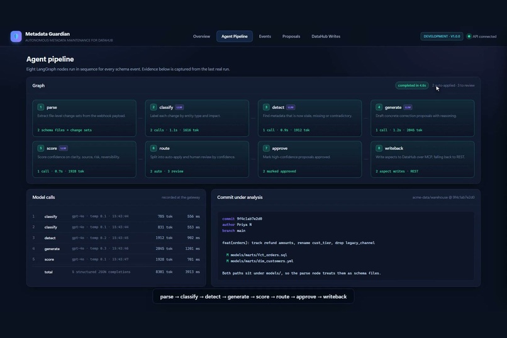Image resolution: width=507 pixels, height=338 pixels.
Task: Click the 'Model calls' panel heading
Action: [x=43, y=197]
